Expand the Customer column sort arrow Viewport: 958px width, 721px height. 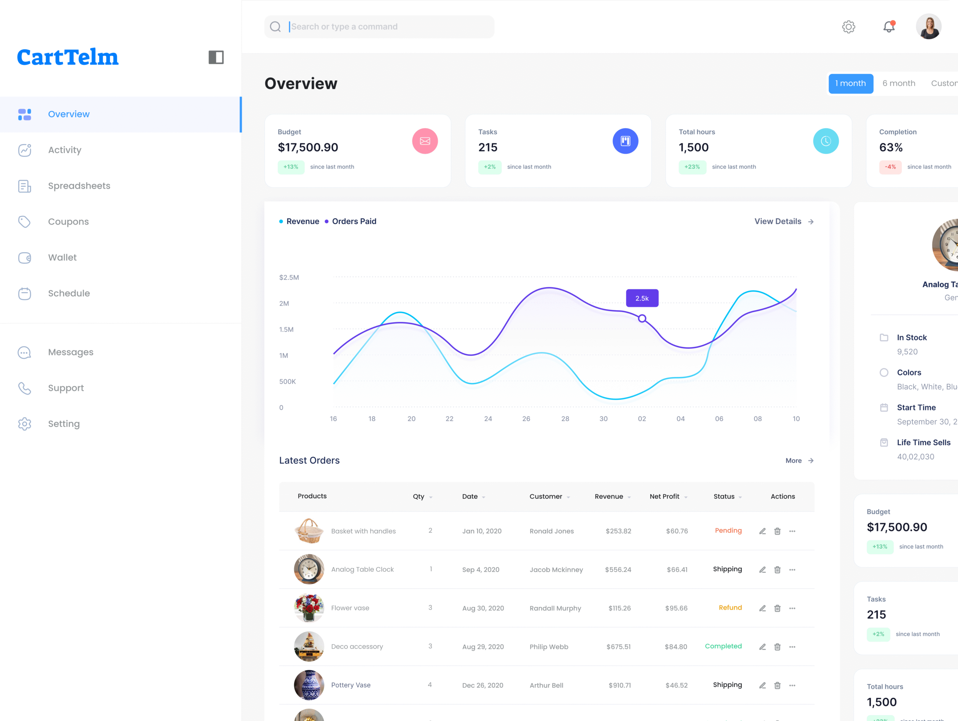568,497
